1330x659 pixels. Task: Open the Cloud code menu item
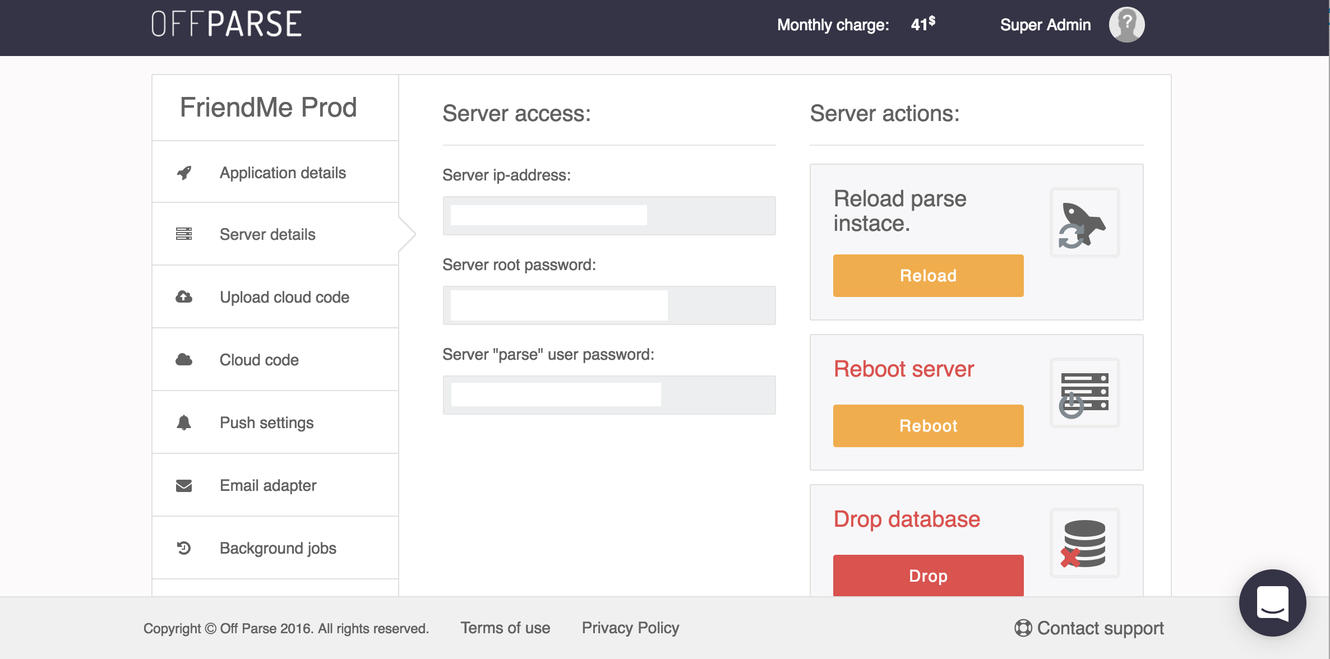tap(259, 360)
